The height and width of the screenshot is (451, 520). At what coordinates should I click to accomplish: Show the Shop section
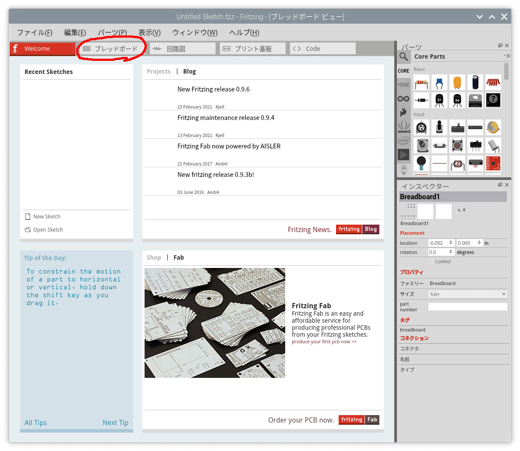click(153, 258)
